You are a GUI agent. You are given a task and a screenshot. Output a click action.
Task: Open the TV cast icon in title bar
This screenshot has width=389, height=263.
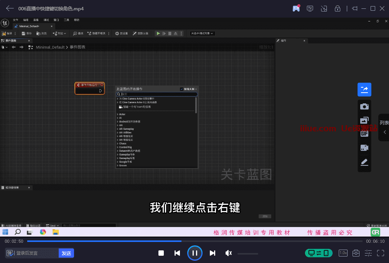click(x=310, y=8)
